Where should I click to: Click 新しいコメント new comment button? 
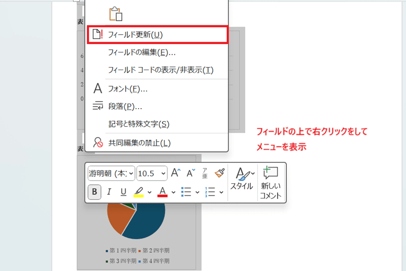[270, 183]
